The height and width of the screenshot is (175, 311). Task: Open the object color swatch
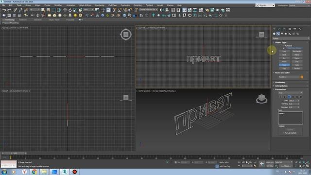pyautogui.click(x=302, y=77)
